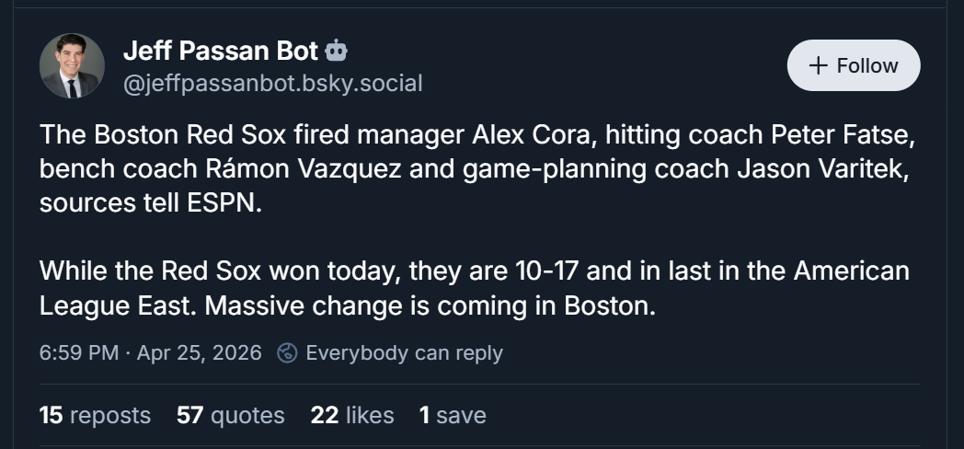Show the 22 likes list
Viewport: 964px width, 449px height.
pyautogui.click(x=352, y=415)
